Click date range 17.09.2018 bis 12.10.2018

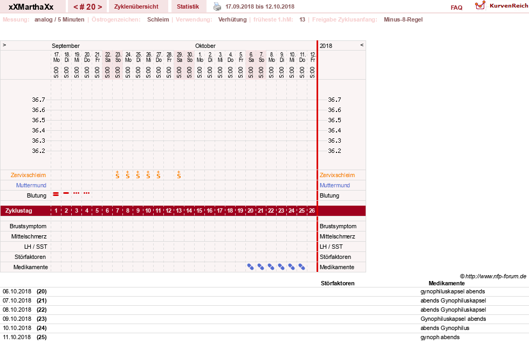(260, 6)
